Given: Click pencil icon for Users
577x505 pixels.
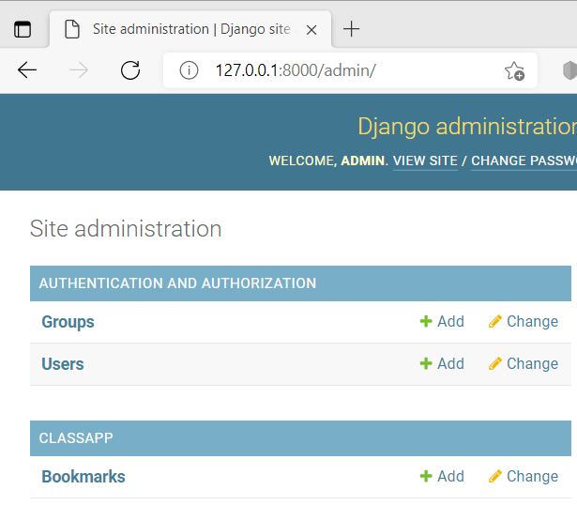Looking at the screenshot, I should pos(495,363).
